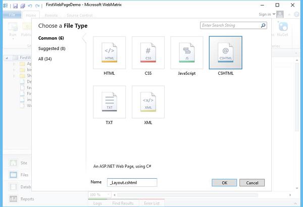Click the search magnifier icon
The image size is (303, 207).
pyautogui.click(x=263, y=25)
